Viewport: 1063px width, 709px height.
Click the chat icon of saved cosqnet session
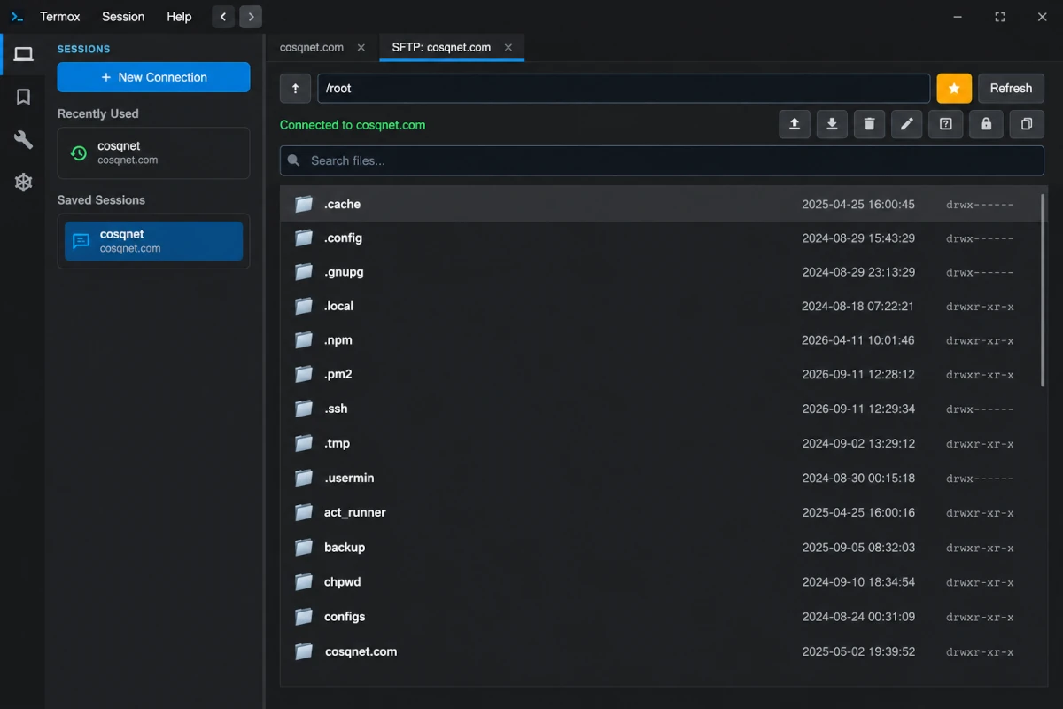tap(81, 241)
